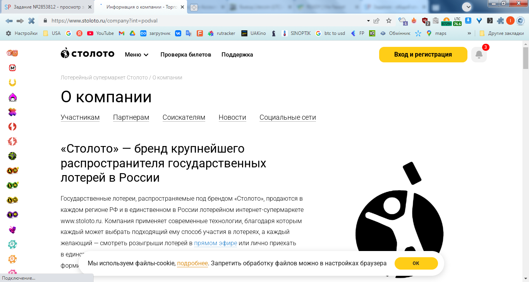Open the USA bookmarks folder

coord(52,33)
